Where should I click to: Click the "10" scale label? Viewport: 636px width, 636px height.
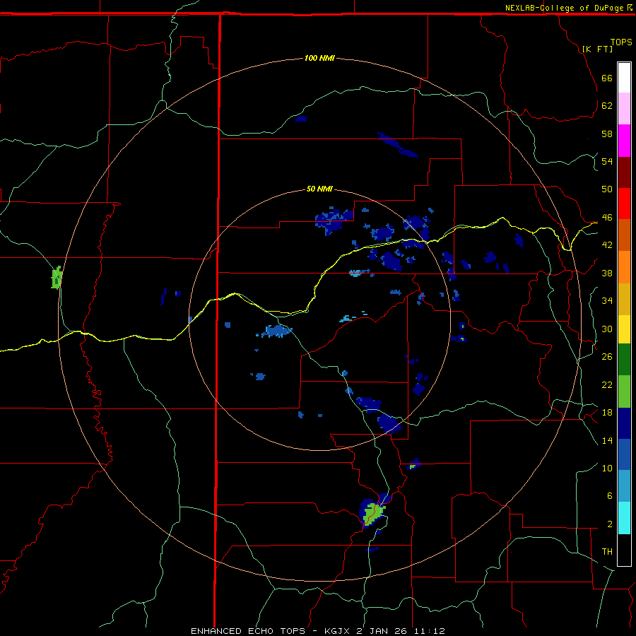point(607,468)
